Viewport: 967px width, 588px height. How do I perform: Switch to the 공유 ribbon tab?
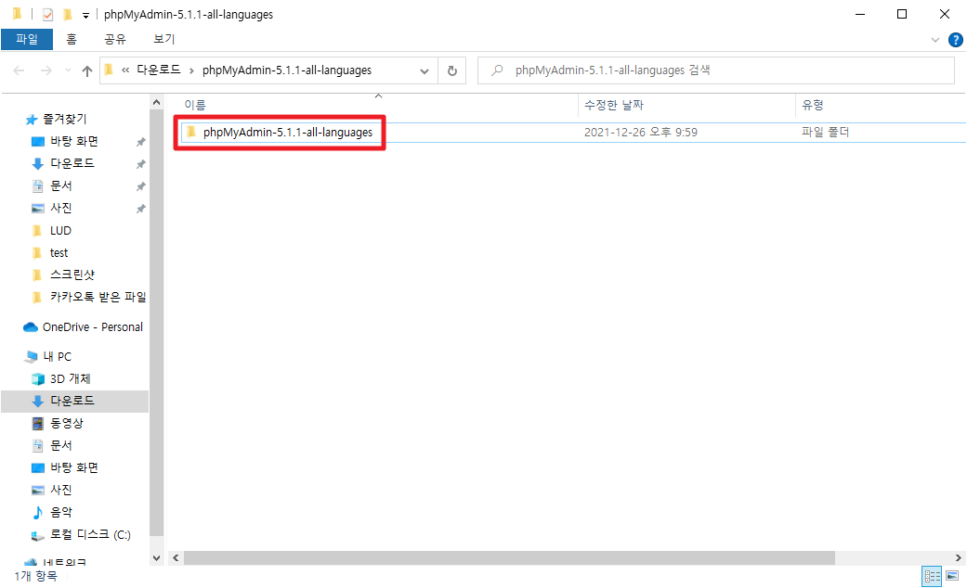pos(115,39)
